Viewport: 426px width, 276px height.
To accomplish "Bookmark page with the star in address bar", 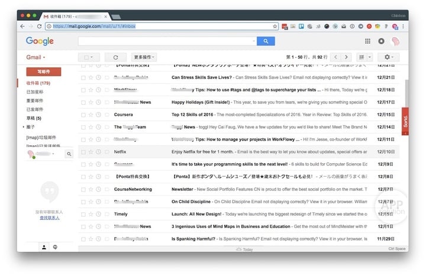I will 275,27.
